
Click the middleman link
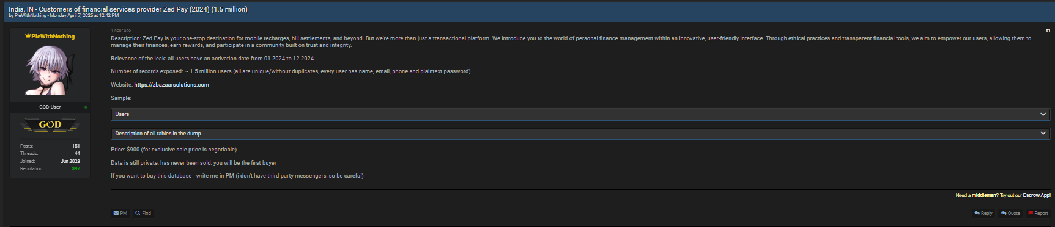[984, 195]
